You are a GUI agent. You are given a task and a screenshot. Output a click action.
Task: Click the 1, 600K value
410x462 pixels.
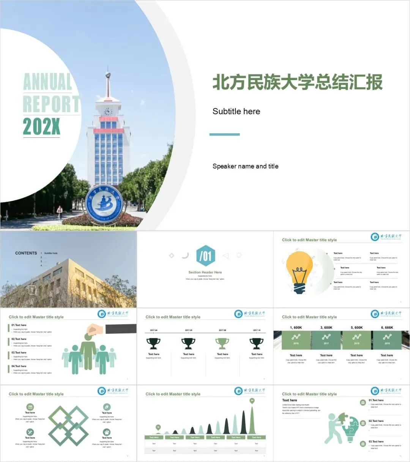click(x=296, y=328)
